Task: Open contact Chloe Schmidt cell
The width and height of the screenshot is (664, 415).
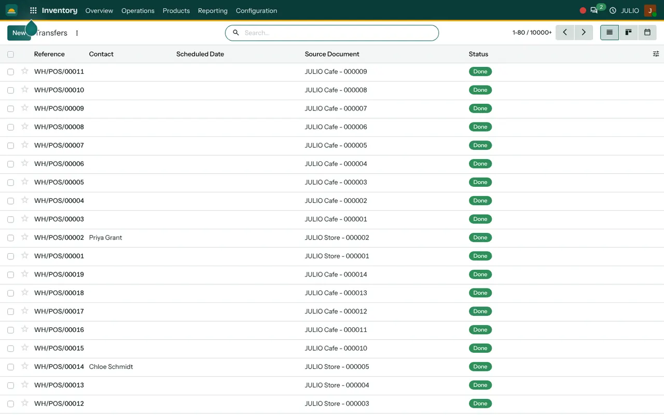Action: [x=111, y=367]
